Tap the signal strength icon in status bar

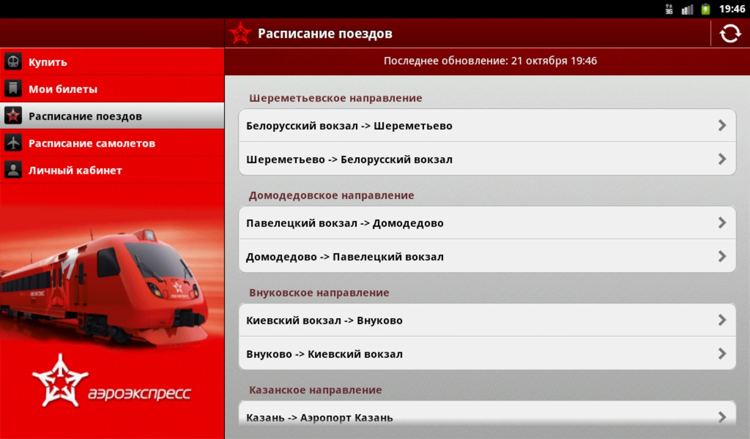click(687, 9)
